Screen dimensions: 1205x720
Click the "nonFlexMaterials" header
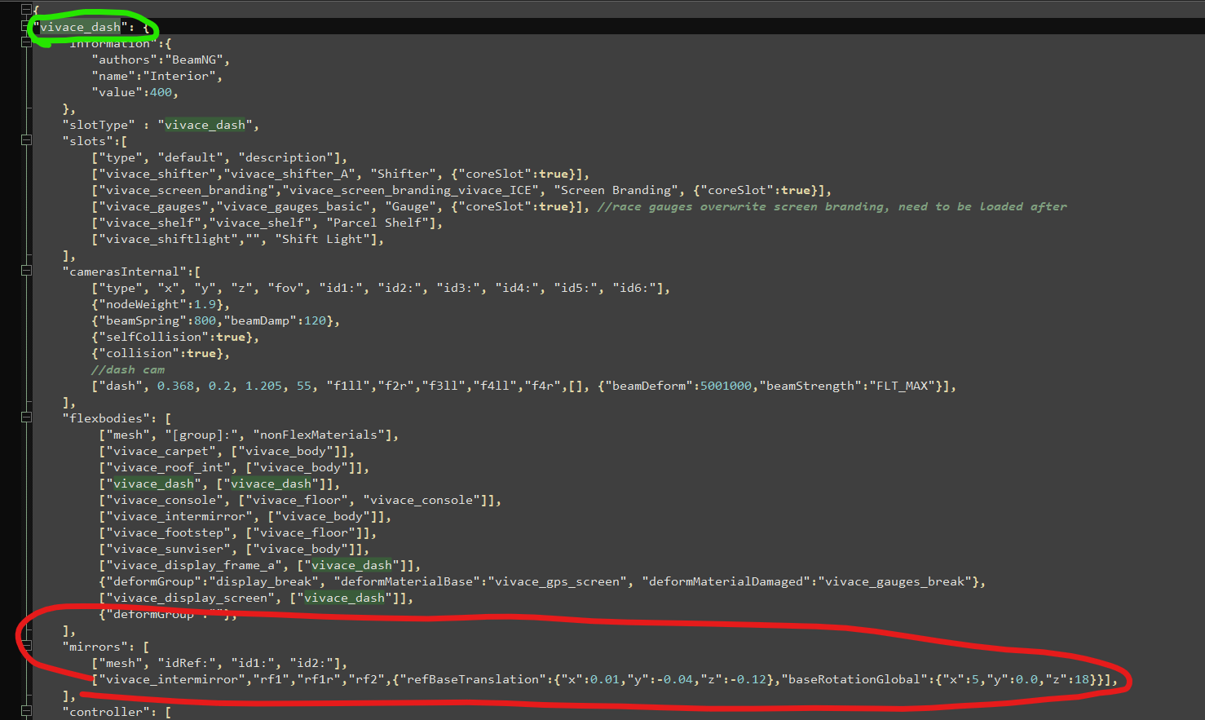pyautogui.click(x=319, y=435)
